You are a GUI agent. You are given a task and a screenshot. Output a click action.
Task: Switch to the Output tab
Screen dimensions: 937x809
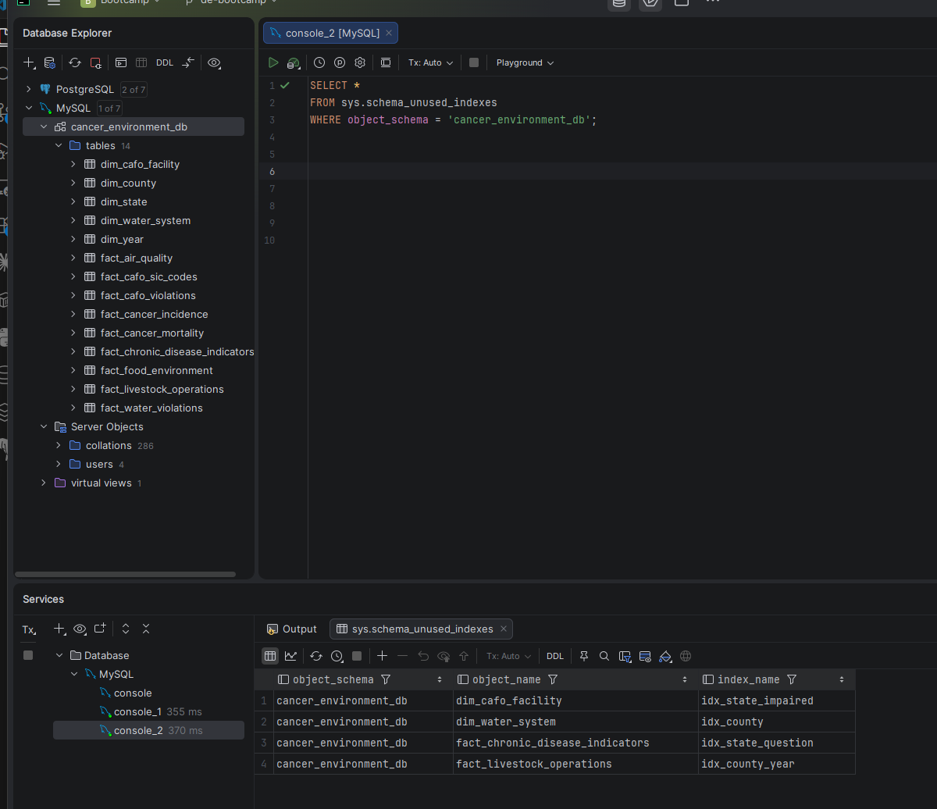[292, 629]
